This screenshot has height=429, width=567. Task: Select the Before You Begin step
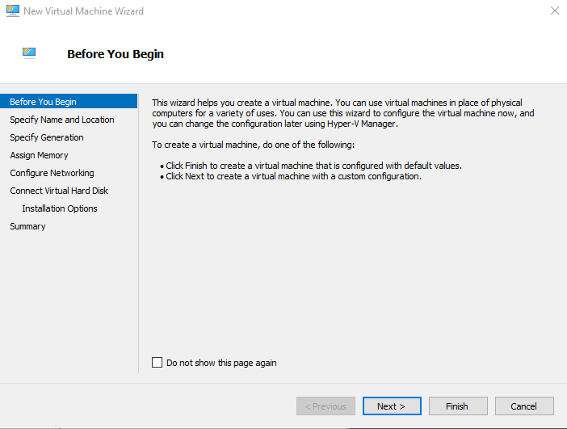[44, 102]
